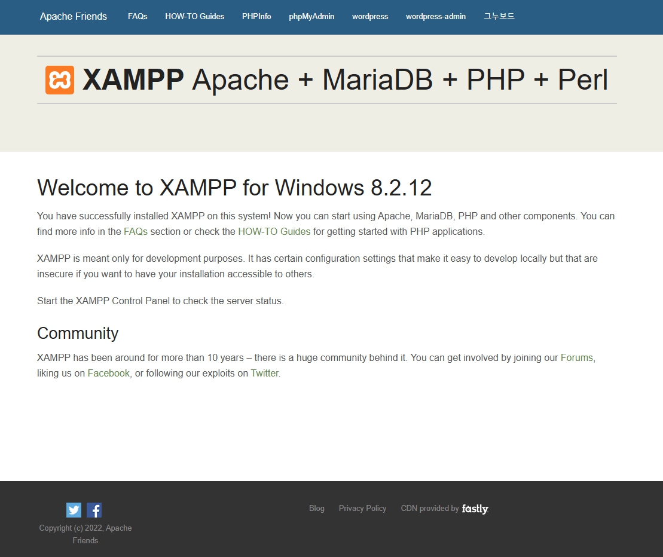The height and width of the screenshot is (557, 663).
Task: Visit the Forums link in the Community section
Action: (x=577, y=357)
